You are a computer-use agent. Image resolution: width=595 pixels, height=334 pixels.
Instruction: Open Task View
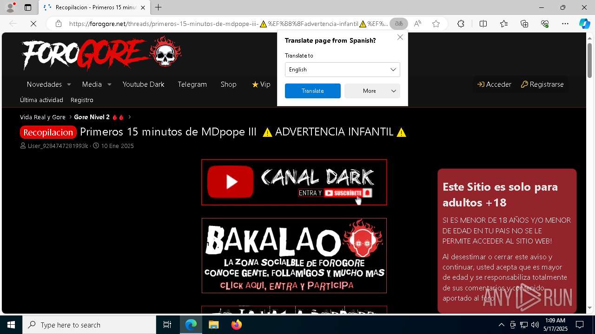(167, 325)
